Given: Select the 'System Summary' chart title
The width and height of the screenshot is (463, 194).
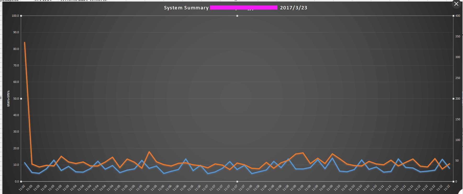Looking at the screenshot, I should click(186, 8).
